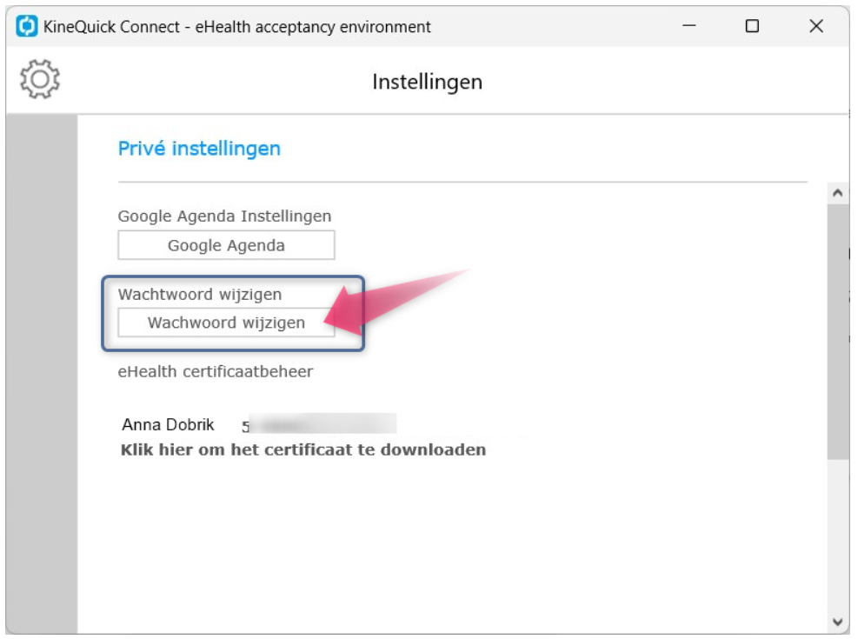The width and height of the screenshot is (858, 639).
Task: Click the scrollbar up arrow
Action: click(x=837, y=193)
